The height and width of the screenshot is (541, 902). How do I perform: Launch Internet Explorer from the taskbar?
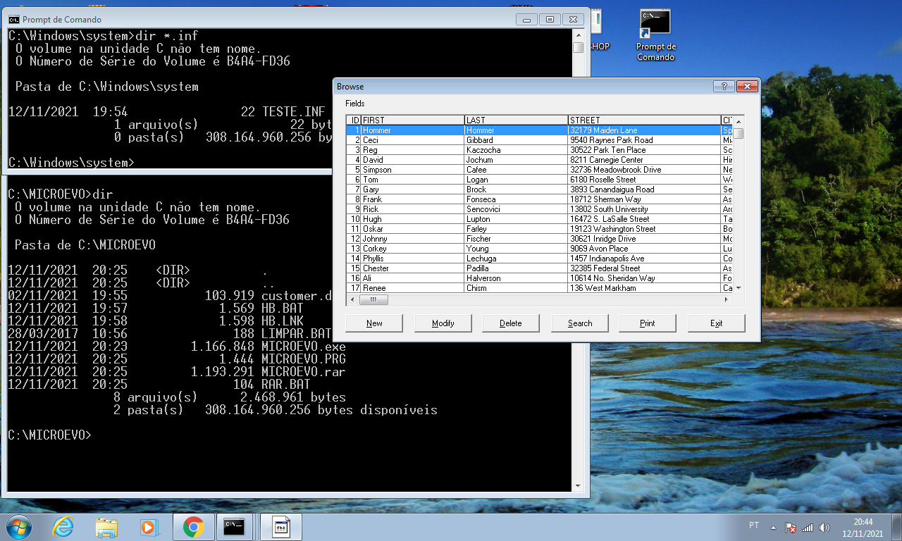coord(63,526)
